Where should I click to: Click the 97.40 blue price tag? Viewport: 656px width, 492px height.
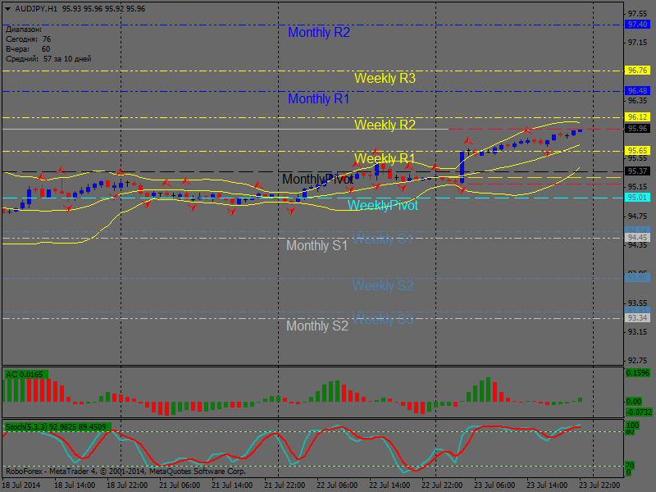(637, 25)
